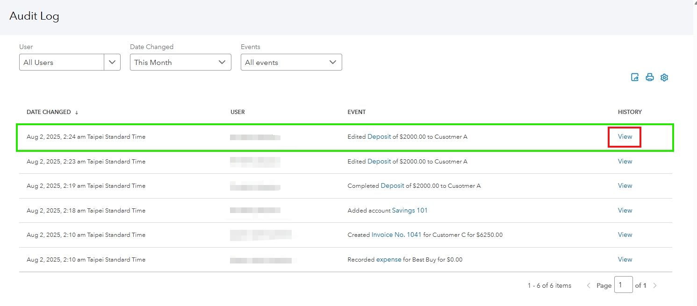Open the gear settings icon
Screen dimensions: 697x306
[x=664, y=78]
